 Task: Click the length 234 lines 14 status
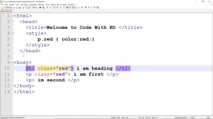(x=119, y=118)
